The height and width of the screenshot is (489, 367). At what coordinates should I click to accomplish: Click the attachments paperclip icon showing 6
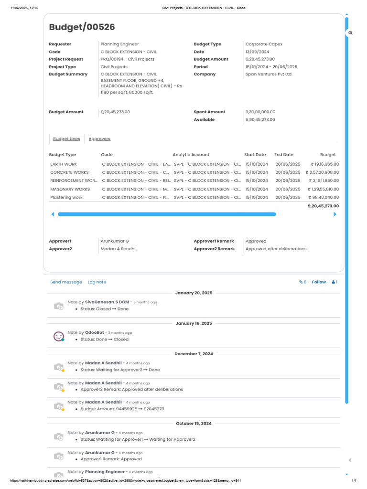(302, 282)
